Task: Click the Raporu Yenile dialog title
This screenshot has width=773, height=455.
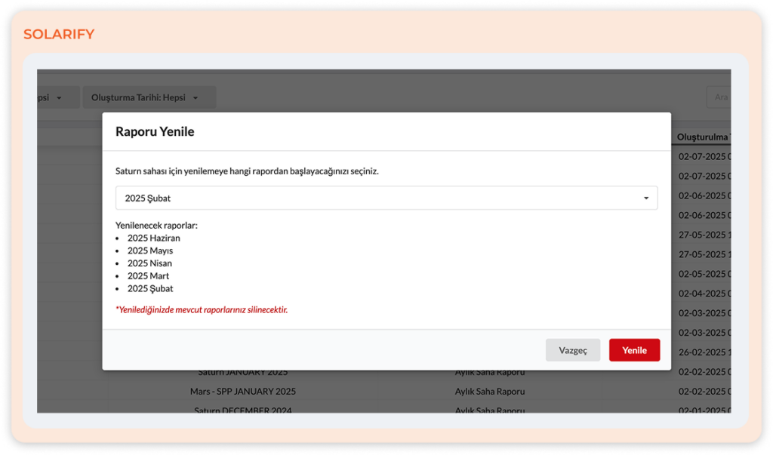Action: (155, 131)
